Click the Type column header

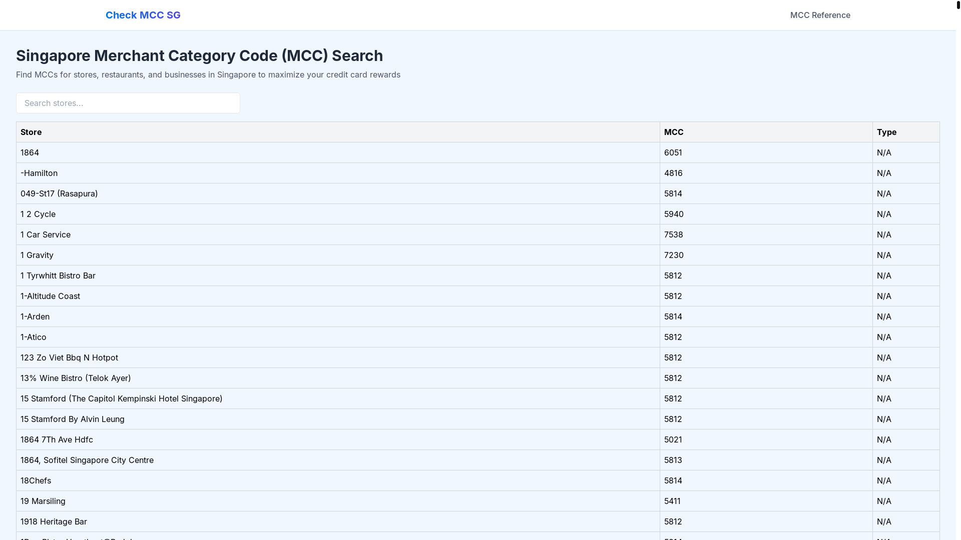point(906,132)
